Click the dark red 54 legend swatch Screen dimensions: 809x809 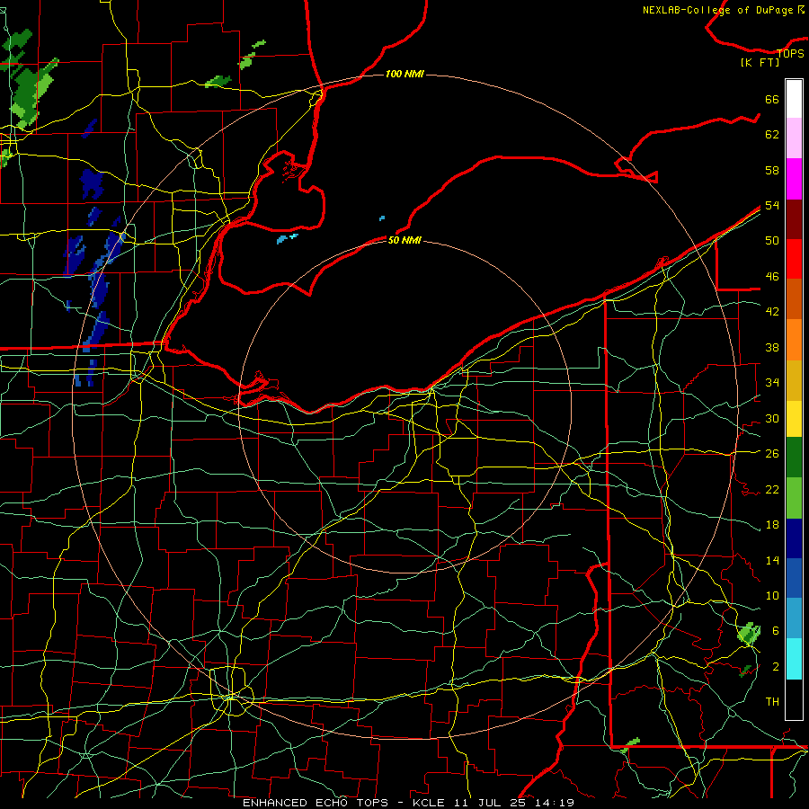(794, 218)
